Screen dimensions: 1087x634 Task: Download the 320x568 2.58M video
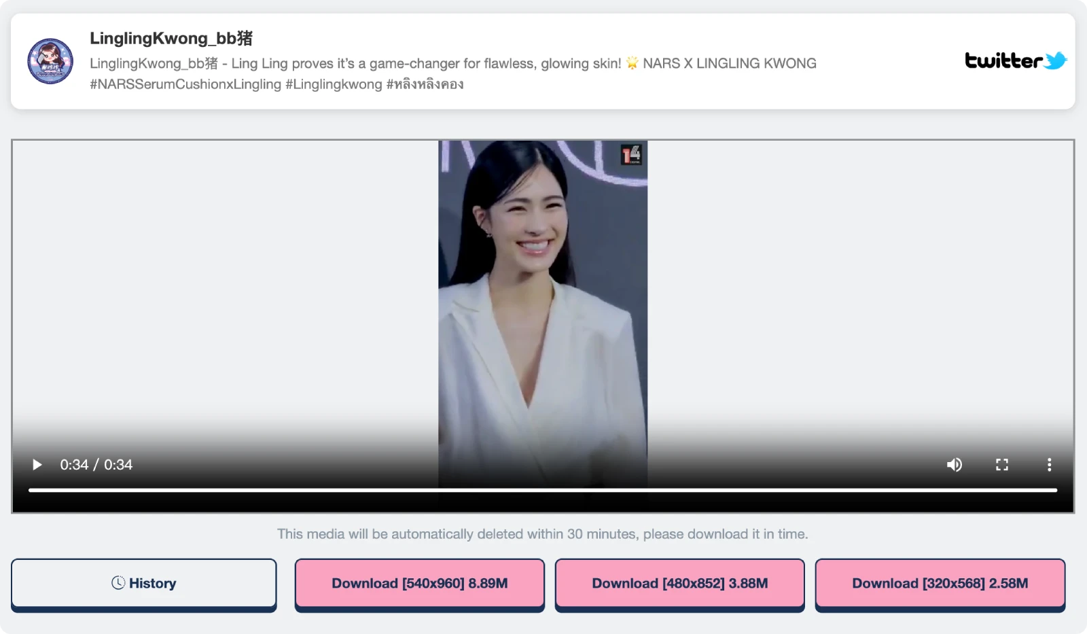(x=940, y=583)
